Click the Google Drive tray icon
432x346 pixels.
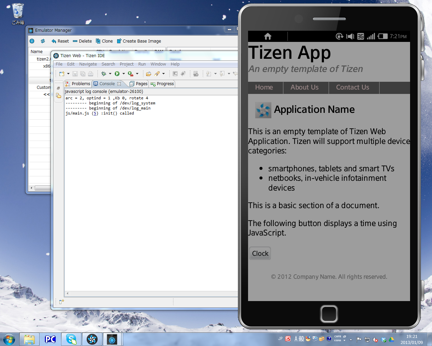coord(391,340)
